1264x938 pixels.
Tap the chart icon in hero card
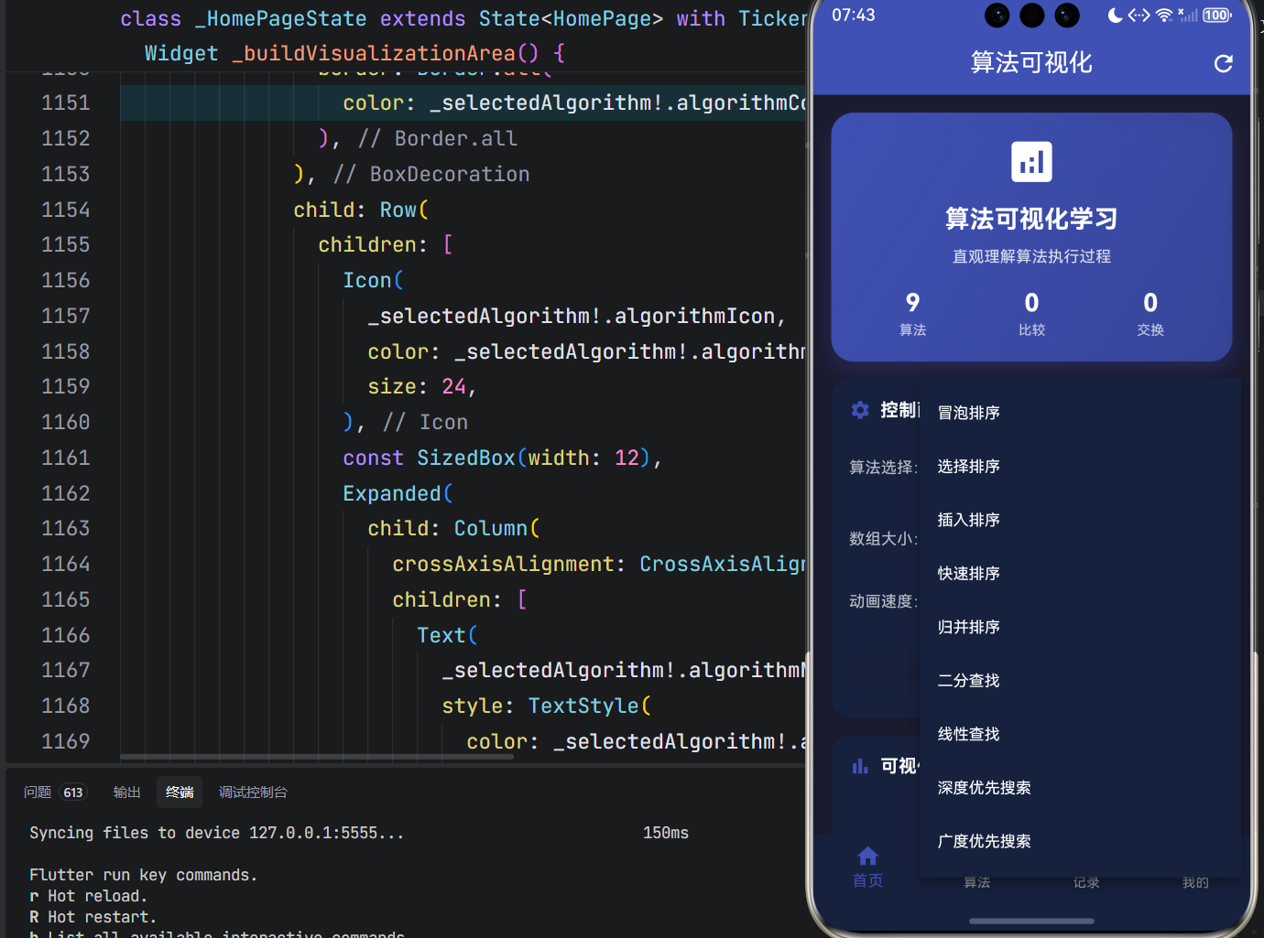(x=1031, y=162)
